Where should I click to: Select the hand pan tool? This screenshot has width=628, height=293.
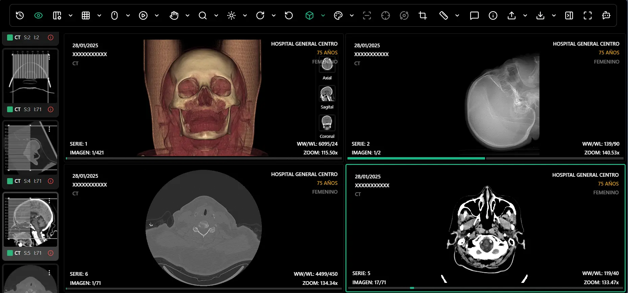point(174,16)
